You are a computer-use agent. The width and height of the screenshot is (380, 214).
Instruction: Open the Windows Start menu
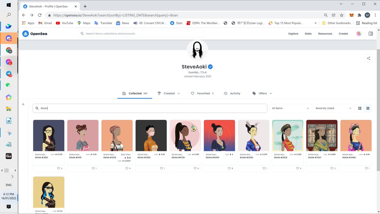tap(9, 5)
